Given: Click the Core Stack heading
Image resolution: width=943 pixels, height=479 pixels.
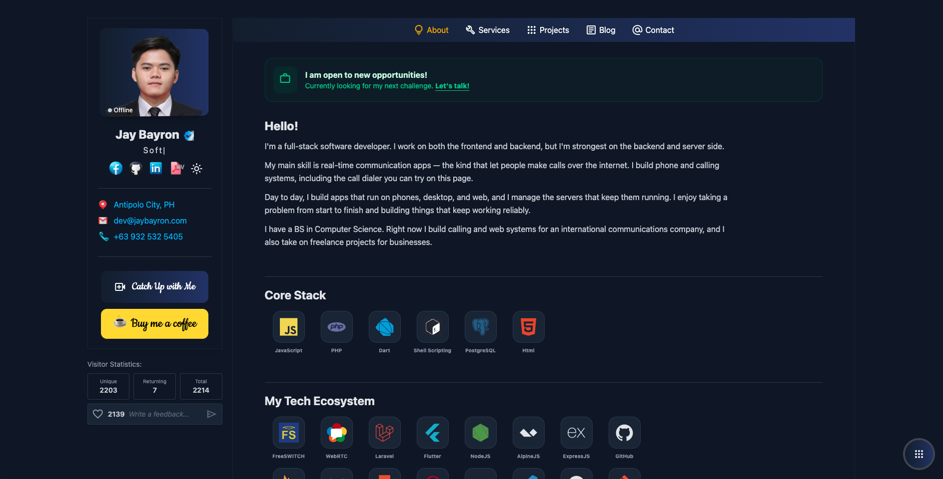Looking at the screenshot, I should point(295,295).
